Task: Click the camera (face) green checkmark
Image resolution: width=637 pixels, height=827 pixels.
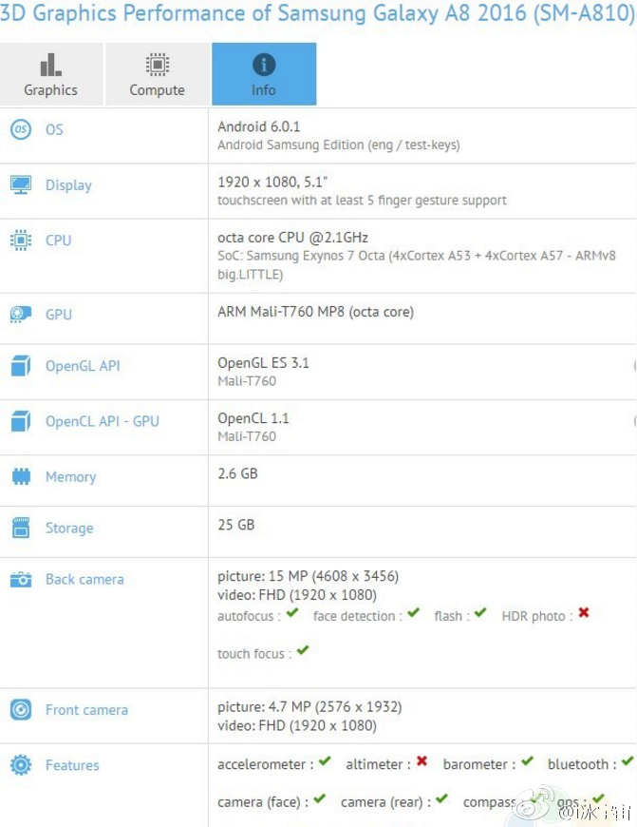Action: [x=319, y=798]
